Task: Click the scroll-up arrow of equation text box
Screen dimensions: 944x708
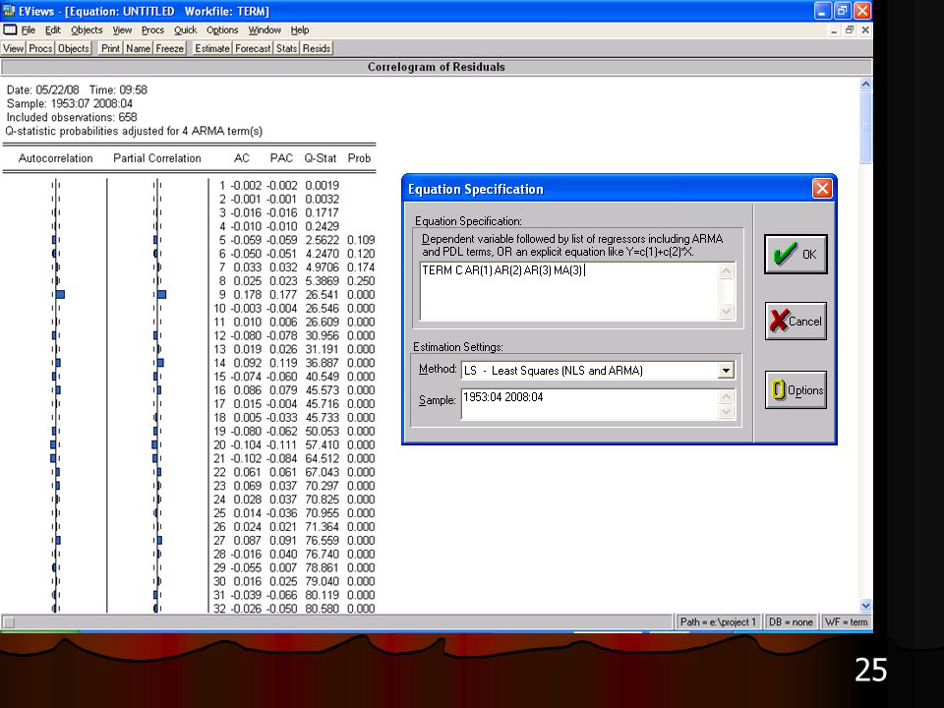Action: click(x=726, y=271)
